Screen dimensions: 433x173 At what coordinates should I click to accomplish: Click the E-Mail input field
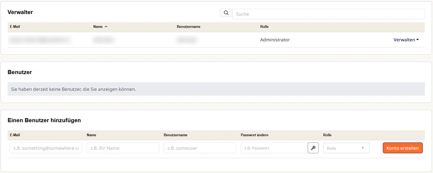coord(46,148)
